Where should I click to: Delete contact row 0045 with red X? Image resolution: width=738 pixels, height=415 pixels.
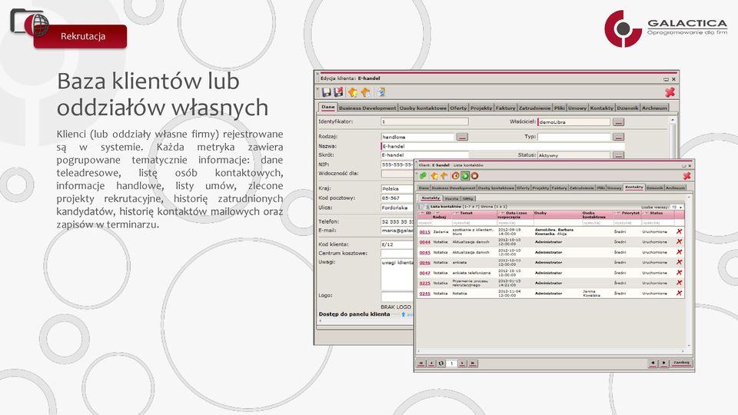coord(679,252)
